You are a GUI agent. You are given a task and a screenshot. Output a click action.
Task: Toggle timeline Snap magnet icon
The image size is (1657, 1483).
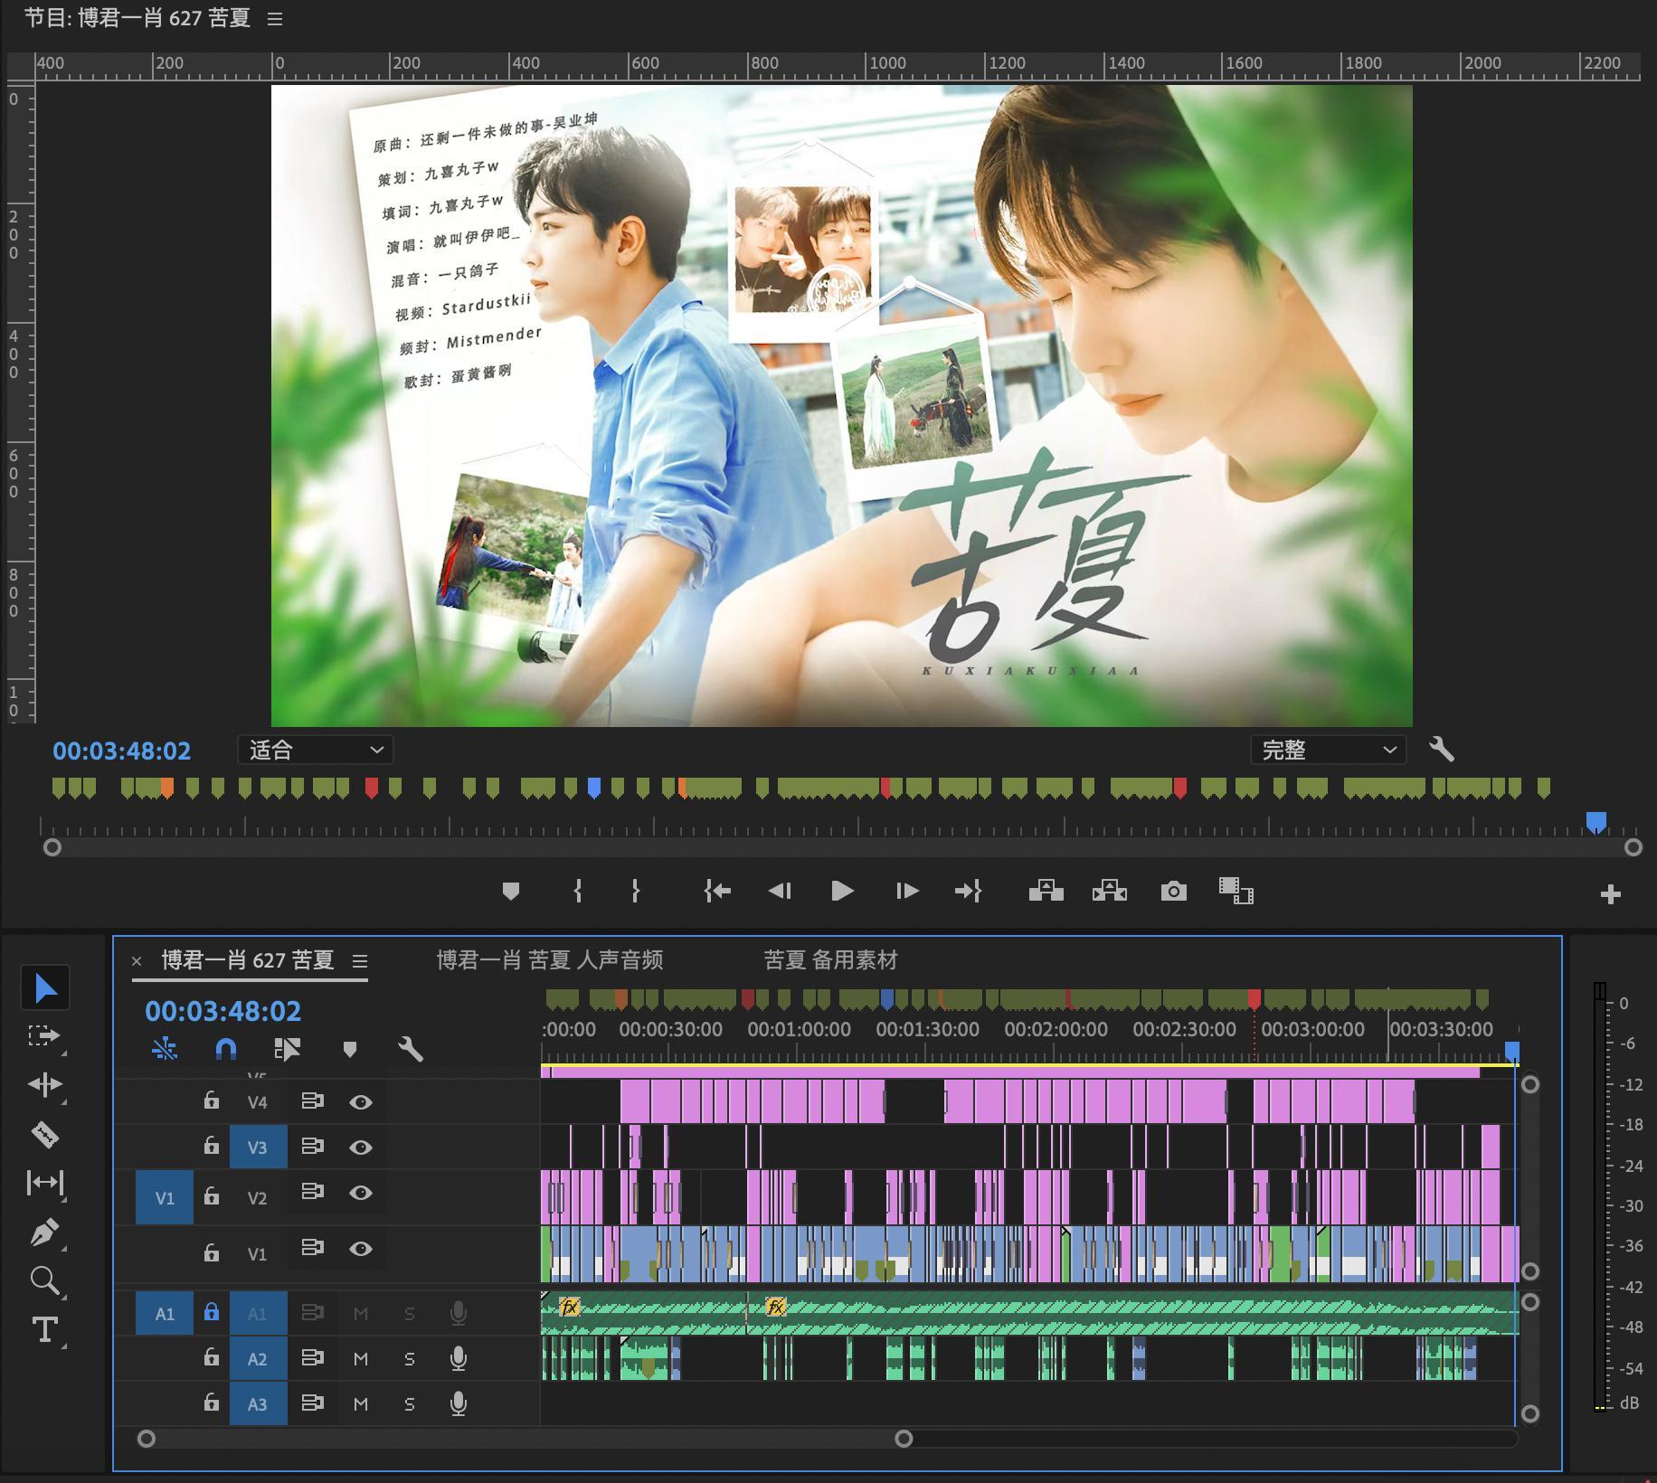coord(225,1049)
